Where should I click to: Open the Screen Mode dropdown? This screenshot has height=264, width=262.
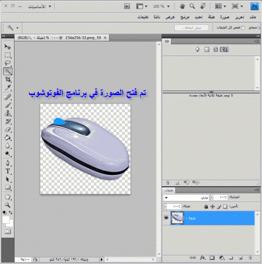237,7
